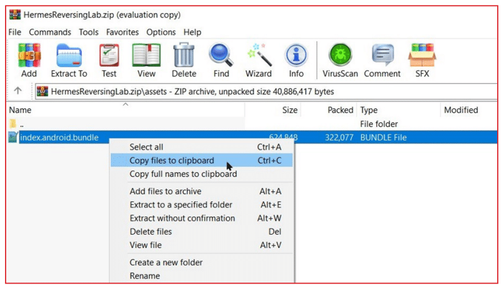The image size is (504, 288).
Task: Open the View book icon
Action: click(146, 60)
